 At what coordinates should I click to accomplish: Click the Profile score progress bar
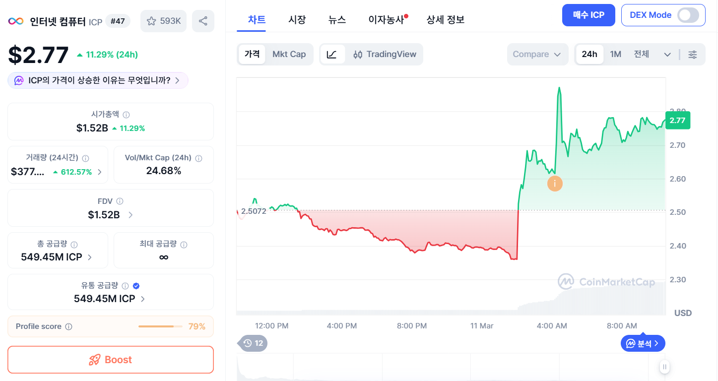(x=159, y=326)
